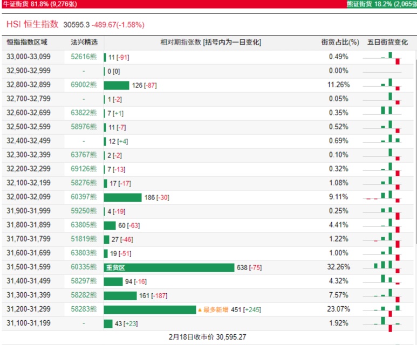Click the green bar for 31,200-31,299
This screenshot has width=417, height=345.
pyautogui.click(x=150, y=309)
